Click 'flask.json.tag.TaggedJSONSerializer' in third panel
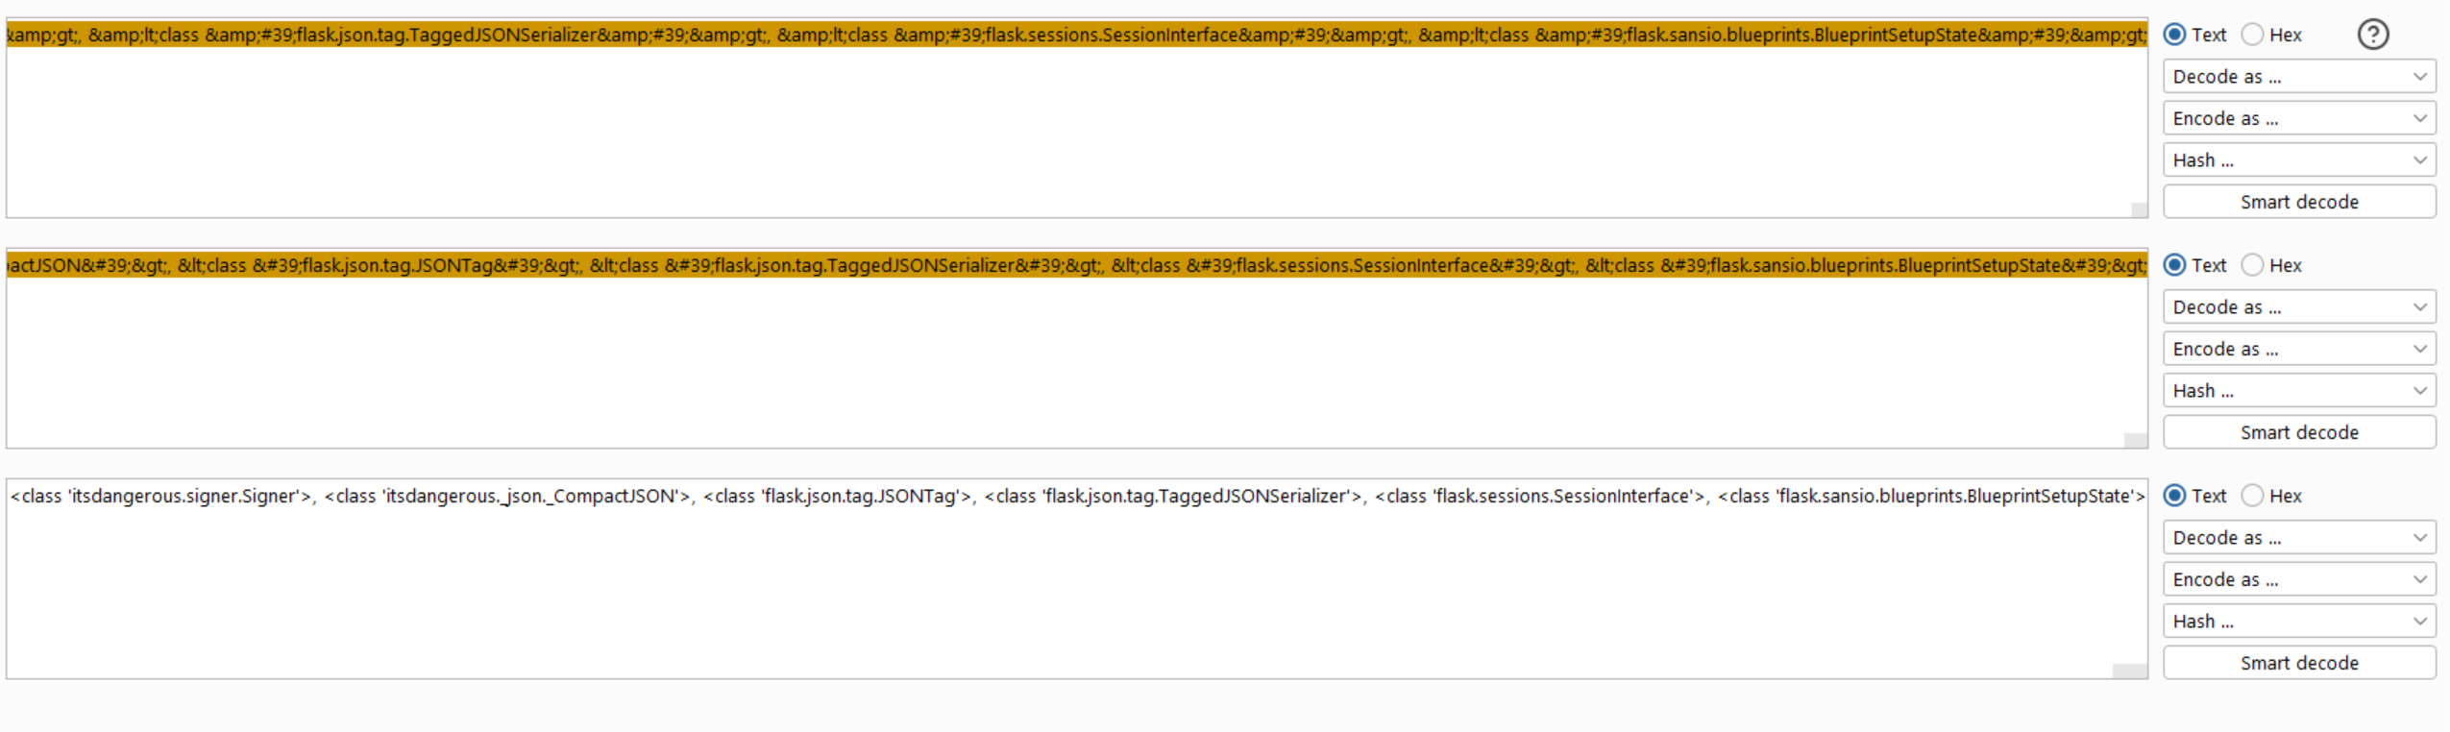 [x=1196, y=497]
